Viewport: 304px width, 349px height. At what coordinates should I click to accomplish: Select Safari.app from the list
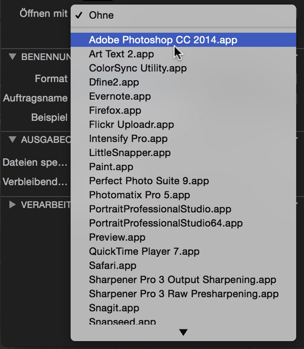tap(183, 266)
